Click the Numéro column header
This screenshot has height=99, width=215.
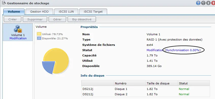(x=130, y=83)
